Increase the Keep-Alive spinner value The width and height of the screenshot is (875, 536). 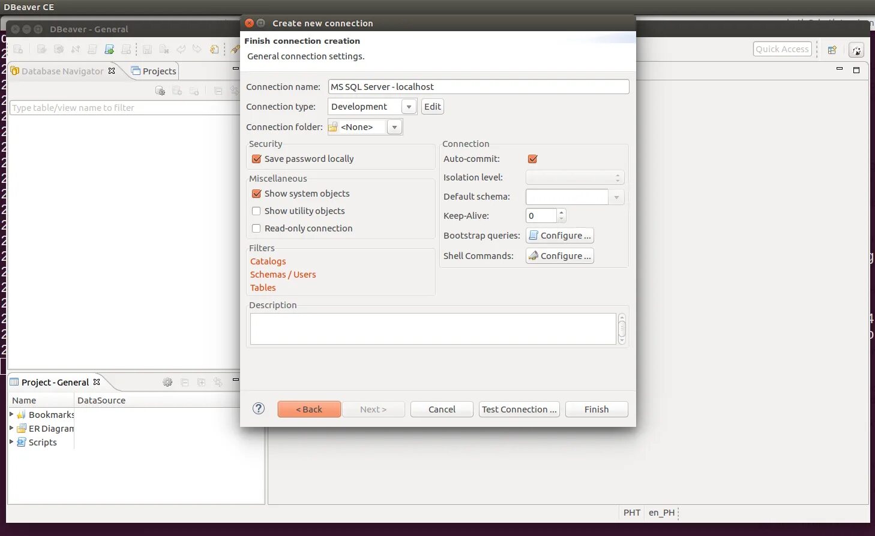click(x=561, y=212)
